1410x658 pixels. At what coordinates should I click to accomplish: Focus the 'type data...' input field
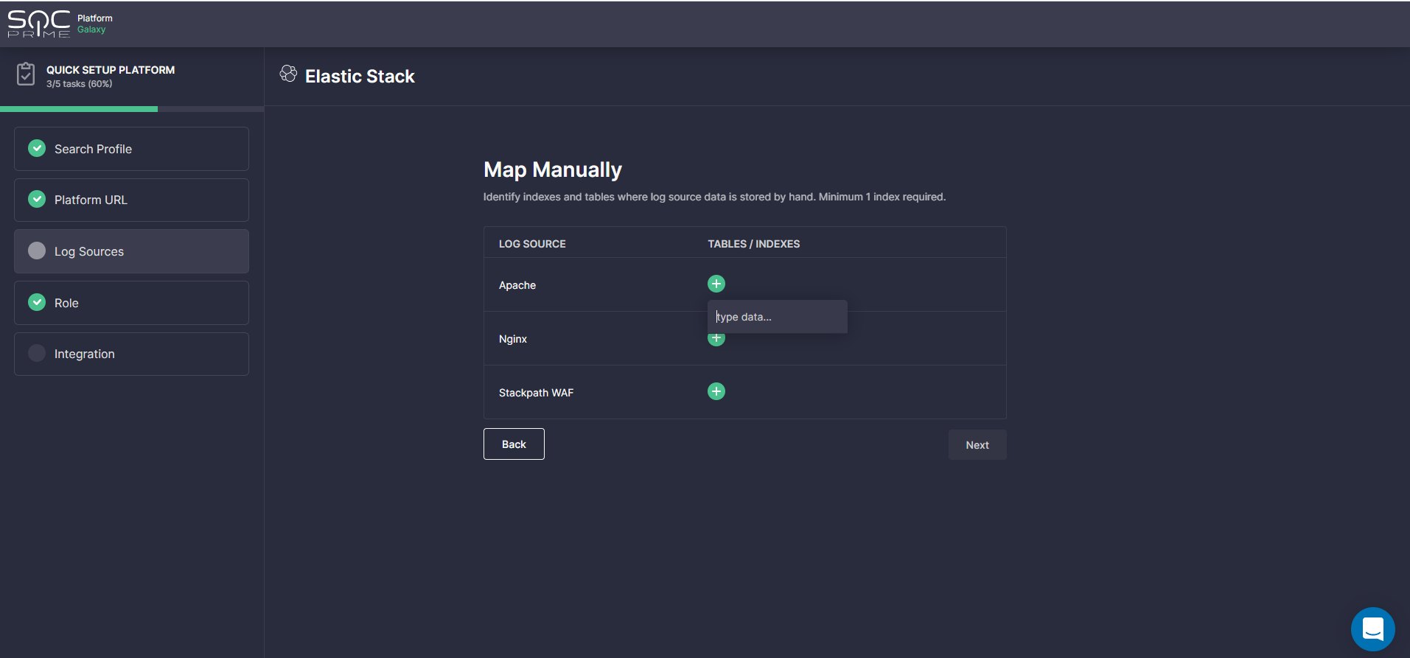(x=777, y=317)
